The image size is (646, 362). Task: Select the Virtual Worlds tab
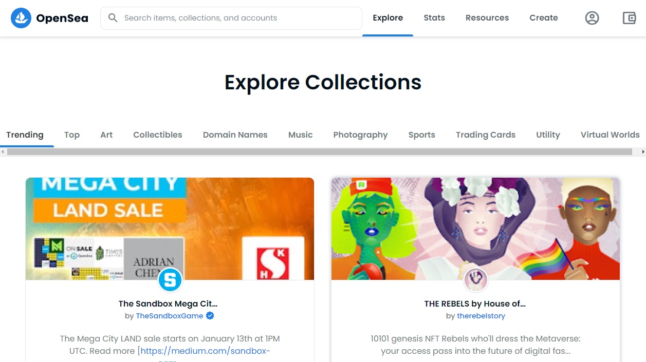[x=610, y=135]
